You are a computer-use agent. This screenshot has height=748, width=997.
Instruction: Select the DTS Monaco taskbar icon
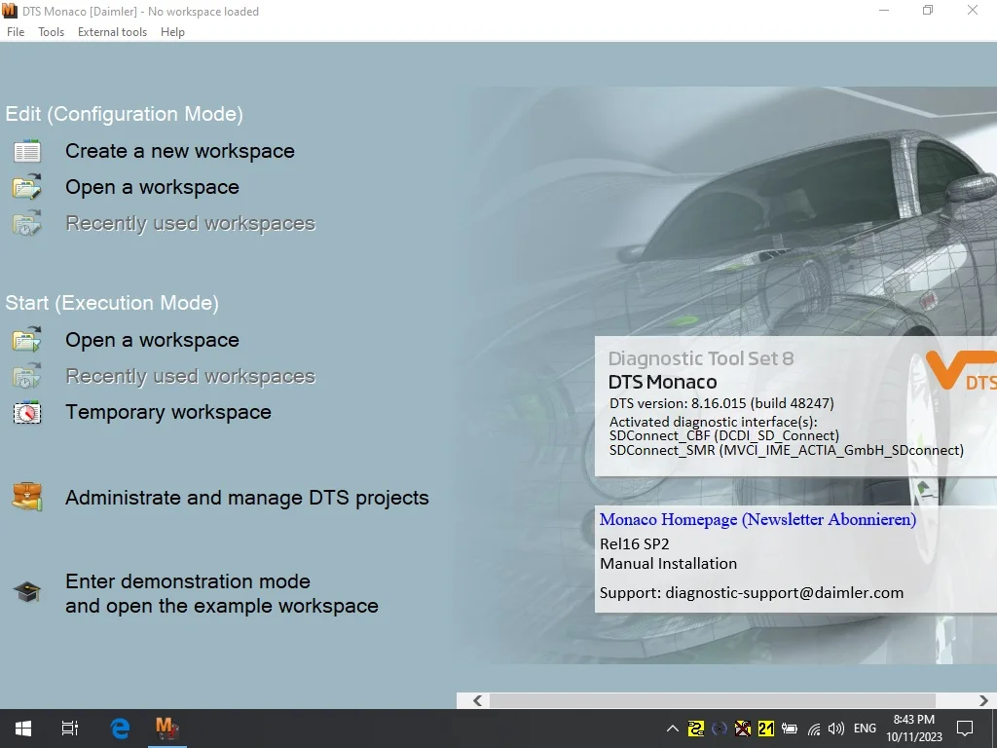pos(166,729)
